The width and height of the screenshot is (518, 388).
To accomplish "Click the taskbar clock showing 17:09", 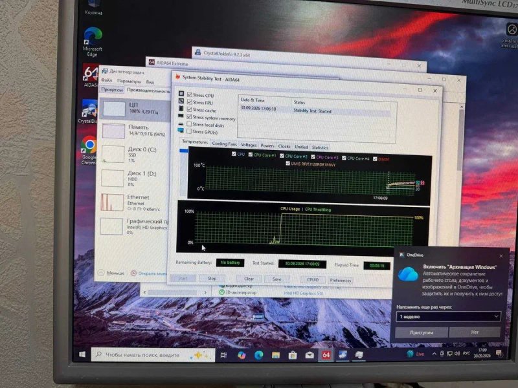I will click(482, 352).
